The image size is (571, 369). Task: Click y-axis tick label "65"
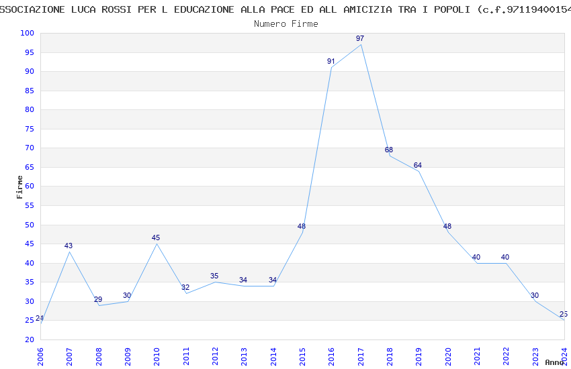click(30, 167)
